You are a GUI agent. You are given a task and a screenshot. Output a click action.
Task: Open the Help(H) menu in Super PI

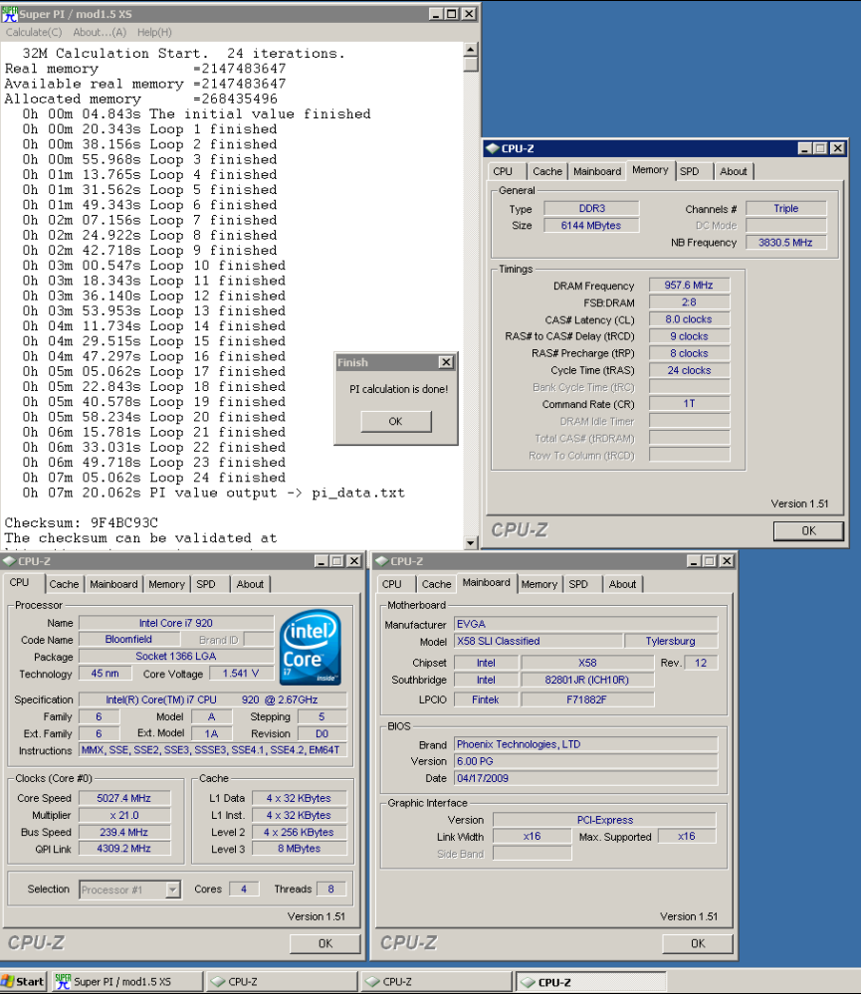154,32
